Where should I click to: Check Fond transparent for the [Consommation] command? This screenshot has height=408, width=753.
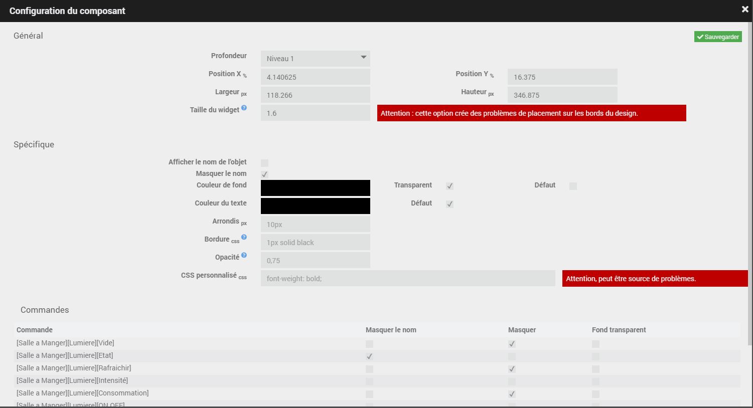tap(595, 394)
